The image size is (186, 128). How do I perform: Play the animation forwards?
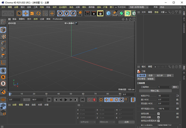(x=66, y=100)
